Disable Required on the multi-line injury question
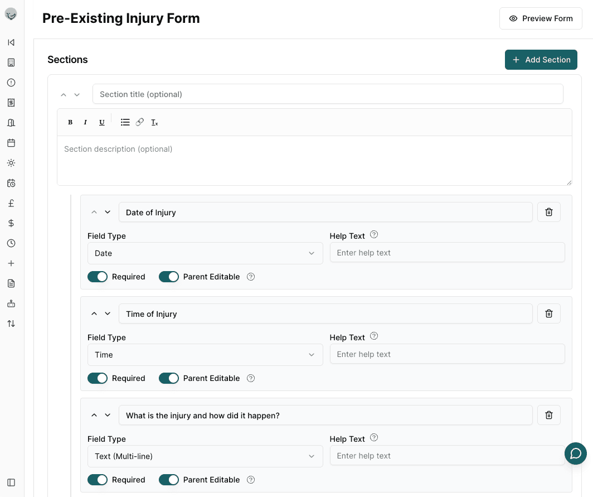Screen dimensions: 593x497 [x=98, y=480]
